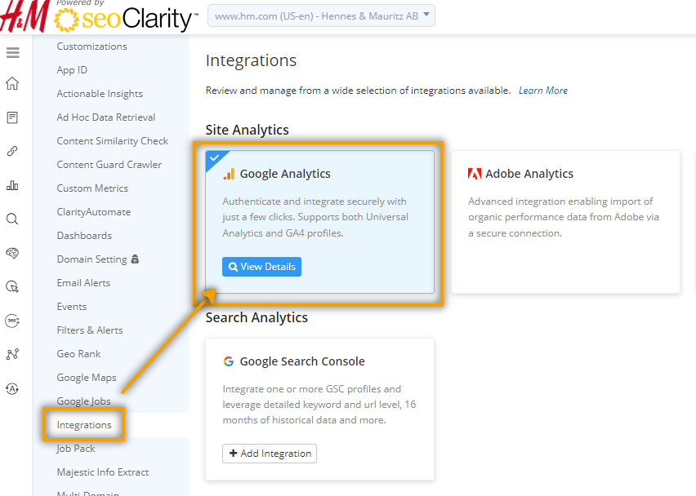Open the document page icon
The width and height of the screenshot is (696, 496).
12,117
